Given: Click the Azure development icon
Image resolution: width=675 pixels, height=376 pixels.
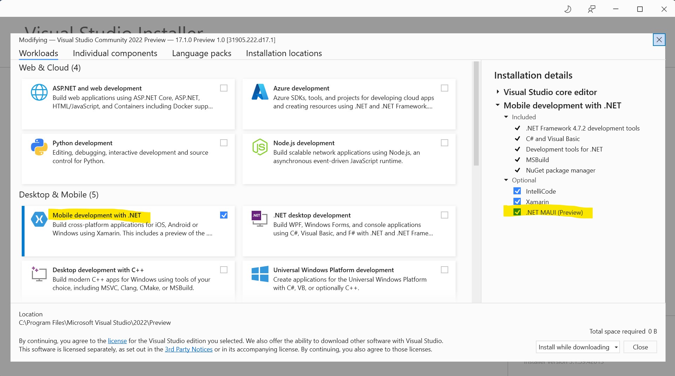Looking at the screenshot, I should 260,92.
